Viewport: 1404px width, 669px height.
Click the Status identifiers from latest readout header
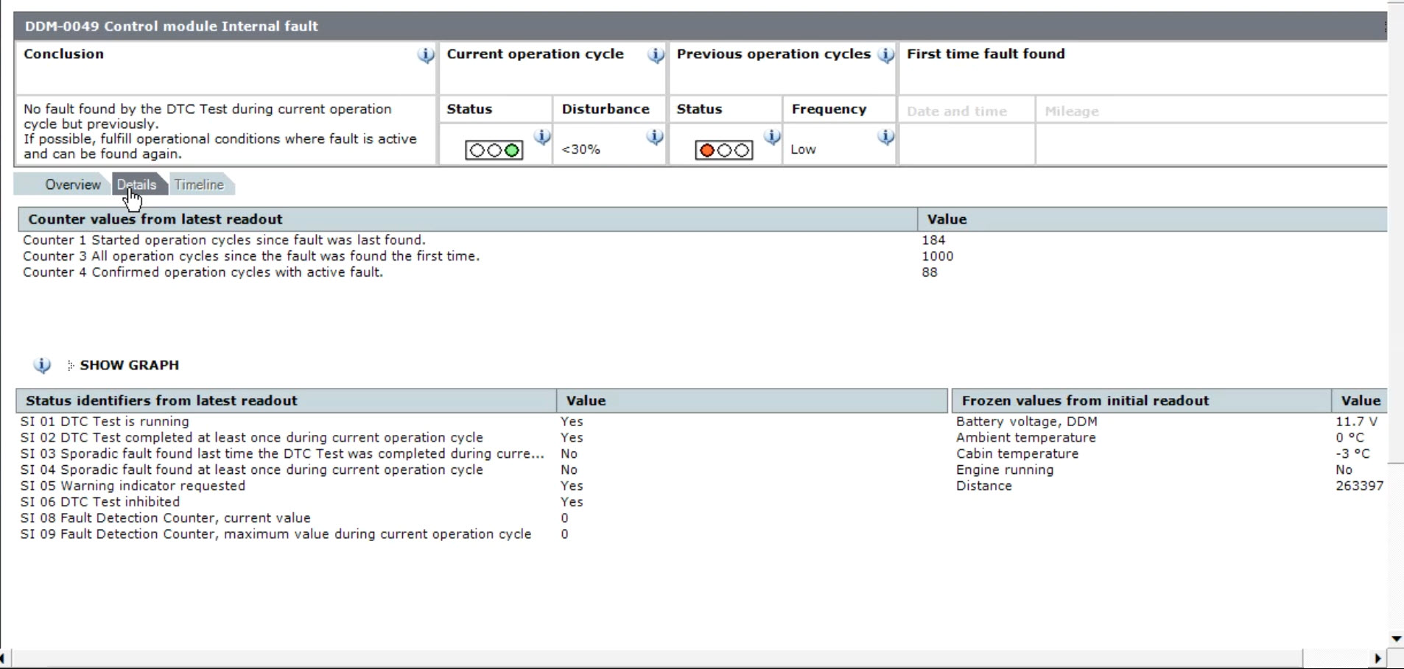coord(161,401)
